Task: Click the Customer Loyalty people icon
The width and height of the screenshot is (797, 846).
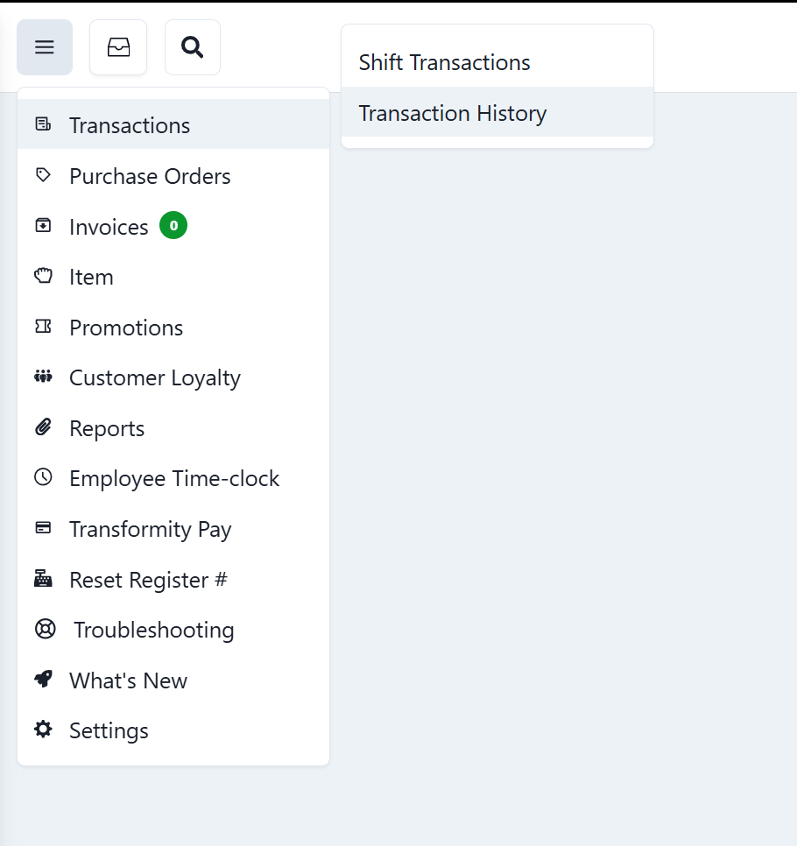Action: pyautogui.click(x=43, y=377)
